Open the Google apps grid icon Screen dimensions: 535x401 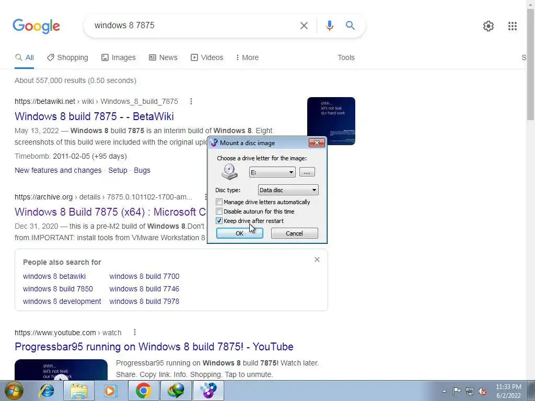(x=512, y=26)
